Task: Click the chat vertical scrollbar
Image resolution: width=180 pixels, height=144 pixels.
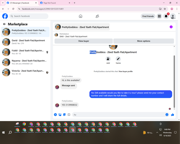Action: click(x=174, y=82)
